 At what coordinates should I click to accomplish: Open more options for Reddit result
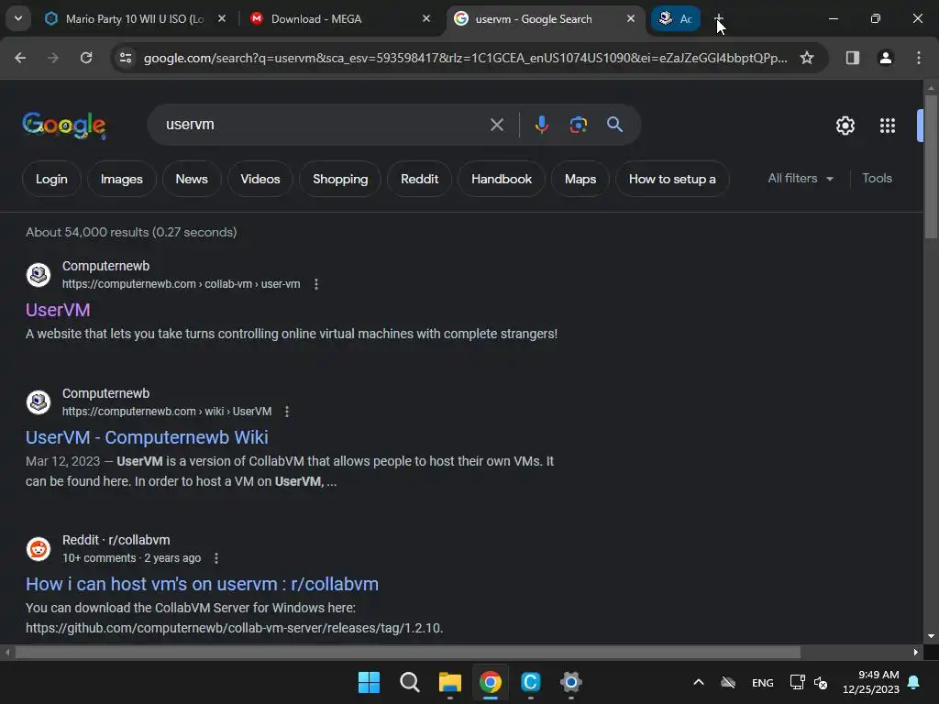click(216, 558)
